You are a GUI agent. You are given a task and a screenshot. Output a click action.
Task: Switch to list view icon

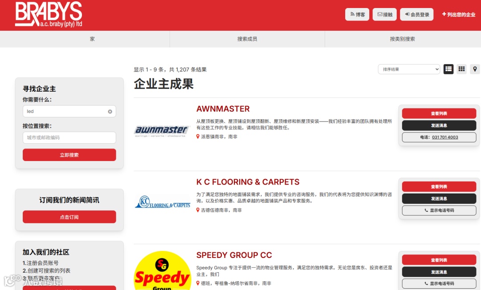pyautogui.click(x=448, y=69)
